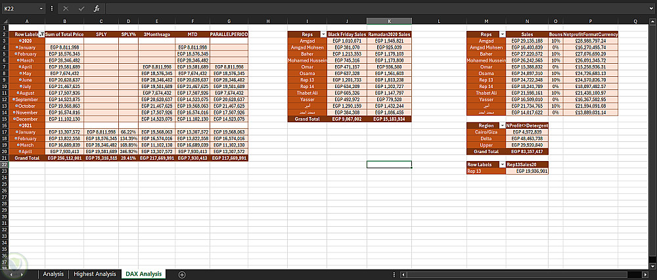Screen dimensions: 657x280
Task: Expand the formula bar with the chevron
Action: point(651,9)
